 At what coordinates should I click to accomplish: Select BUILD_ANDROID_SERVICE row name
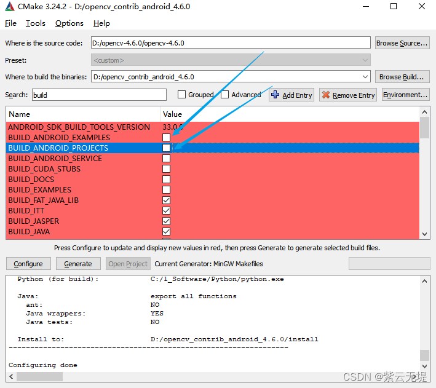[x=55, y=158]
